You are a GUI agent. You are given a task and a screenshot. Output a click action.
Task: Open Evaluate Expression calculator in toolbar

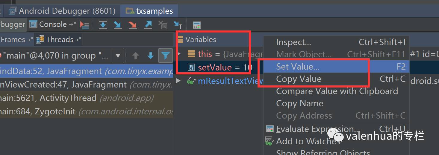(196, 25)
